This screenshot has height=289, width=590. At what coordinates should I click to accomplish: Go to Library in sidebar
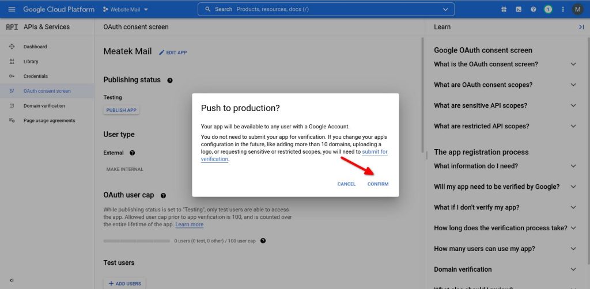pyautogui.click(x=47, y=61)
